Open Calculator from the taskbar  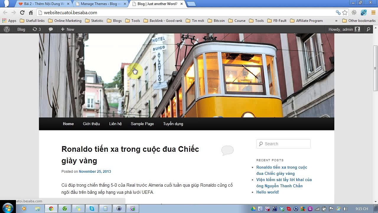pyautogui.click(x=105, y=209)
